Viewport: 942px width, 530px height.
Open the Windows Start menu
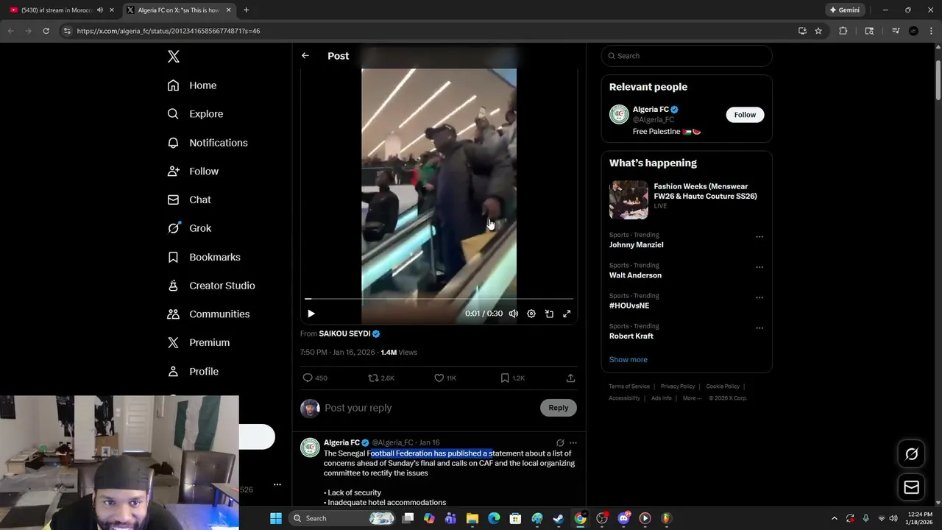coord(276,518)
